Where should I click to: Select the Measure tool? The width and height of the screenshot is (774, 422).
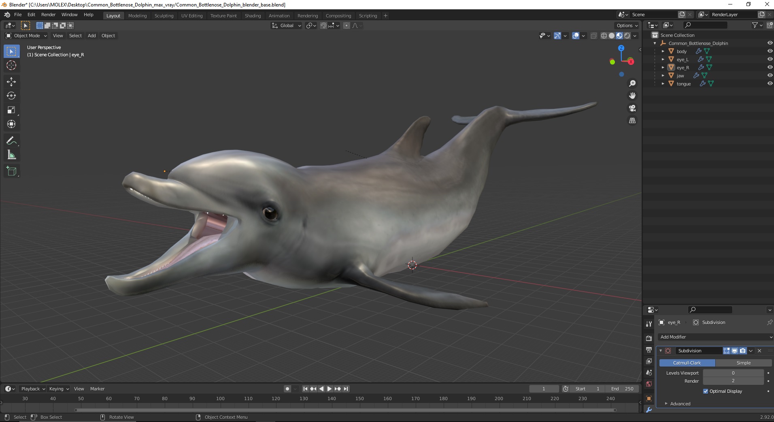click(x=11, y=155)
